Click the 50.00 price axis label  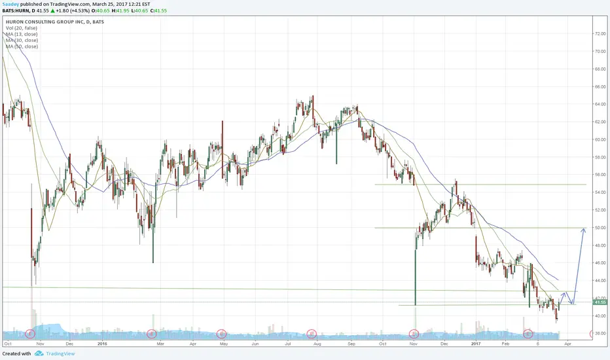click(600, 228)
